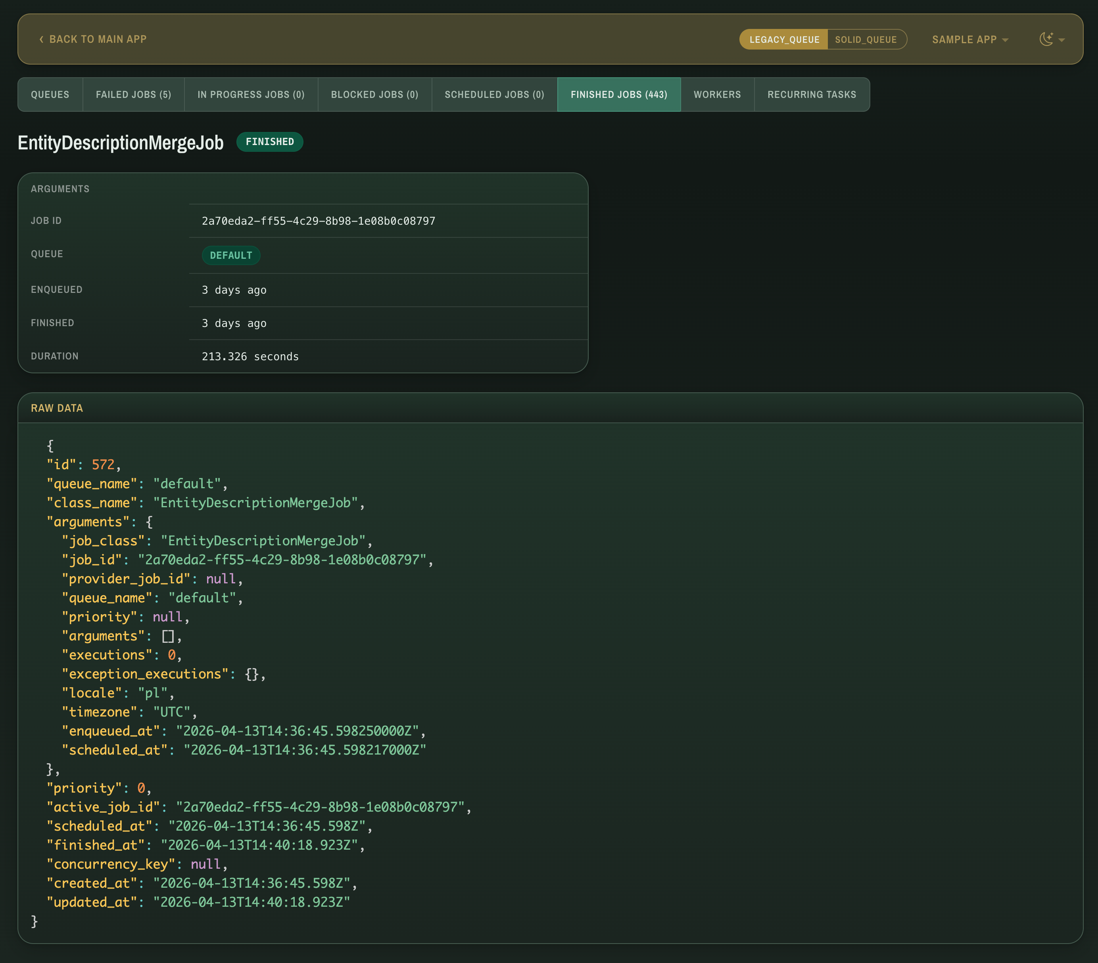
Task: Switch to In Progress Jobs tab
Action: (251, 94)
